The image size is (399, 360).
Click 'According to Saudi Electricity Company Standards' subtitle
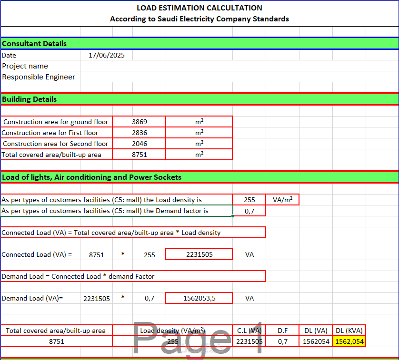coord(199,19)
